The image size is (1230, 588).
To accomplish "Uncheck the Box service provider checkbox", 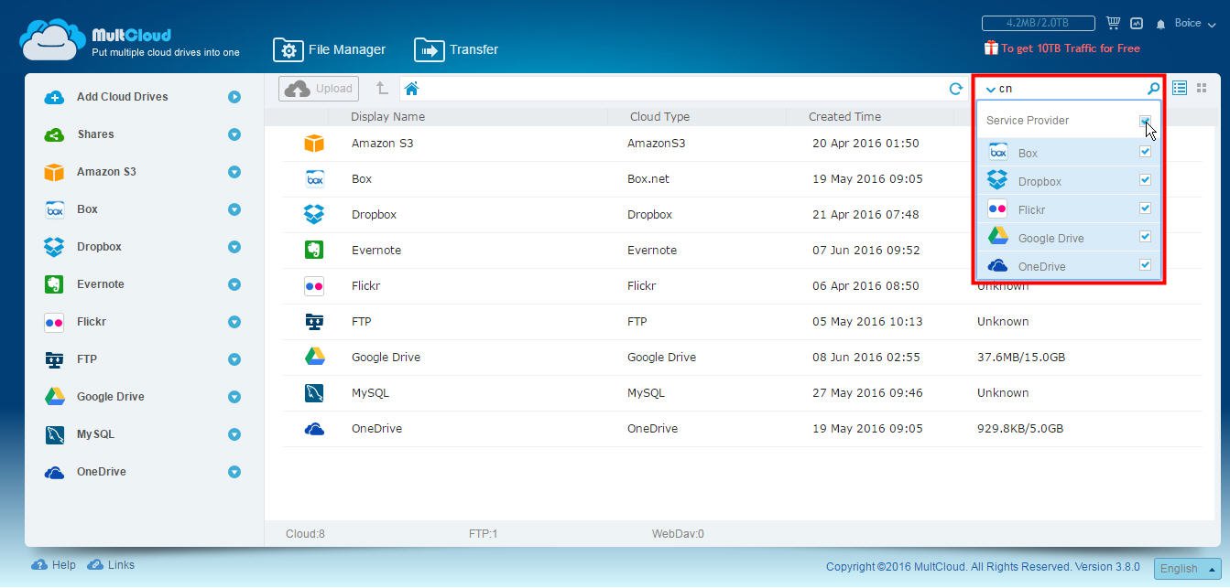I will tap(1145, 152).
